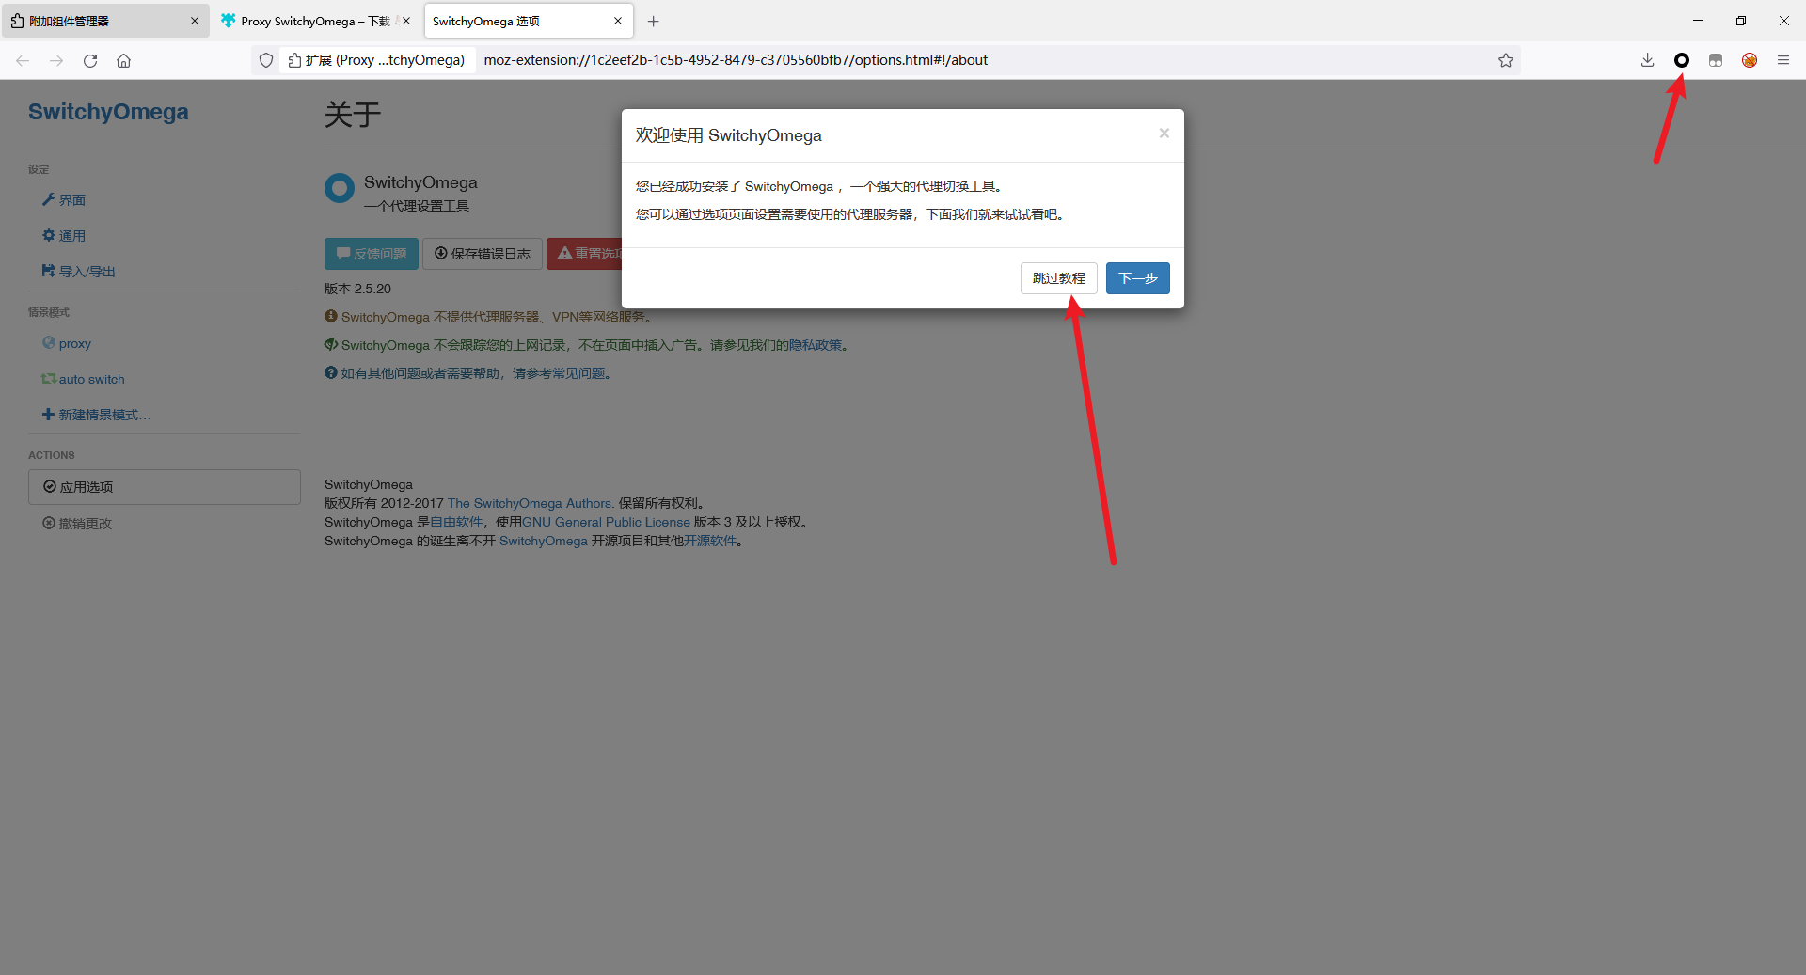1806x975 pixels.
Task: Switch to the Proxy SwitchyOmega – 下载 tab
Action: (317, 21)
